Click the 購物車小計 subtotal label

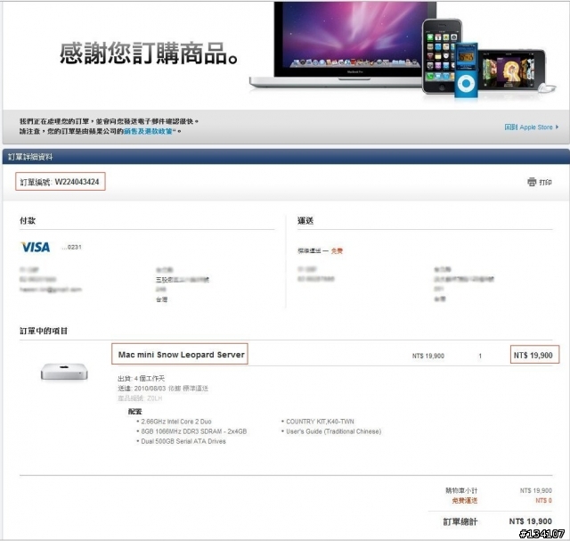[x=461, y=490]
